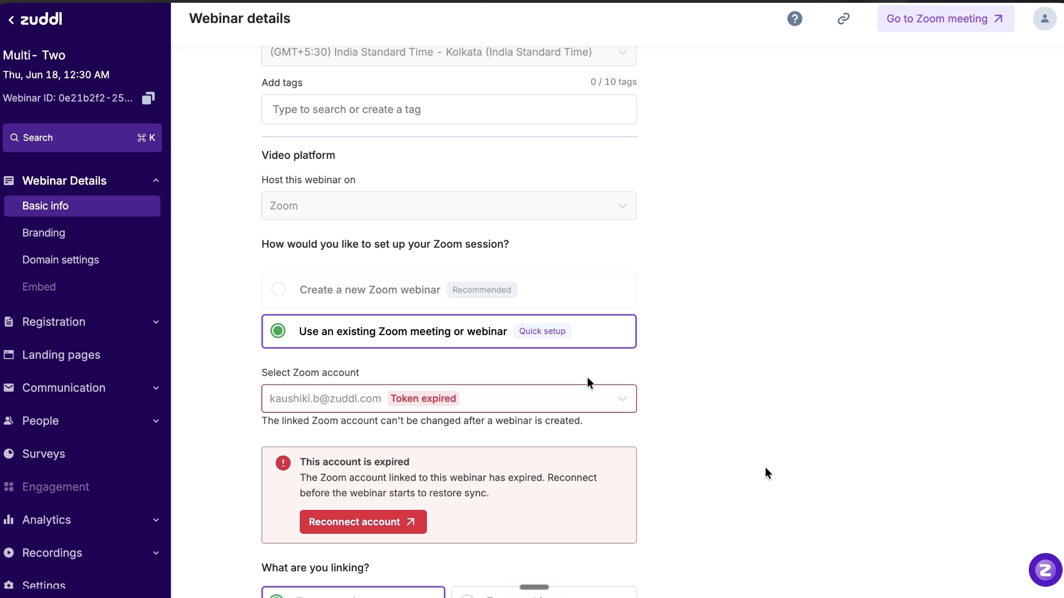
Task: Open Basic info in sidebar
Action: pyautogui.click(x=82, y=206)
